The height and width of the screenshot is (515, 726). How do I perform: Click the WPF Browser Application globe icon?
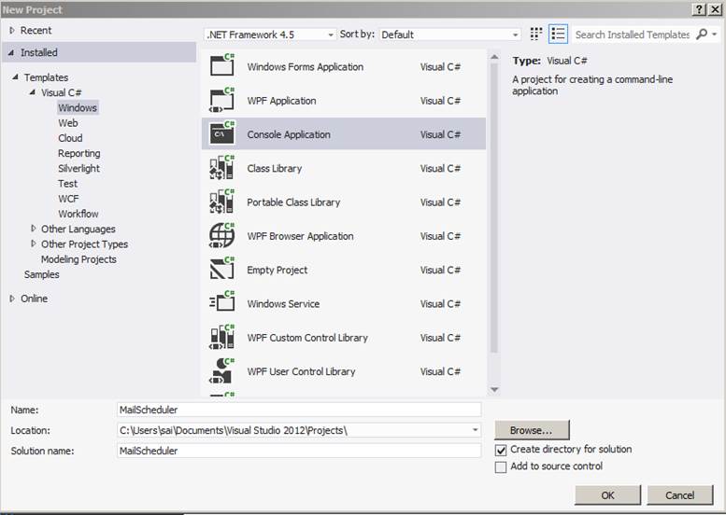click(222, 235)
